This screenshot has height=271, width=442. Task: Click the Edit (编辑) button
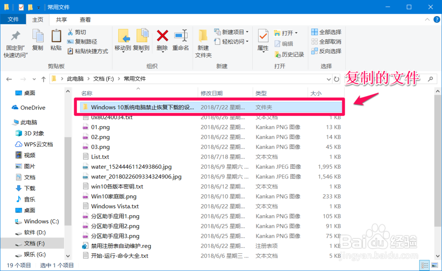(284, 44)
